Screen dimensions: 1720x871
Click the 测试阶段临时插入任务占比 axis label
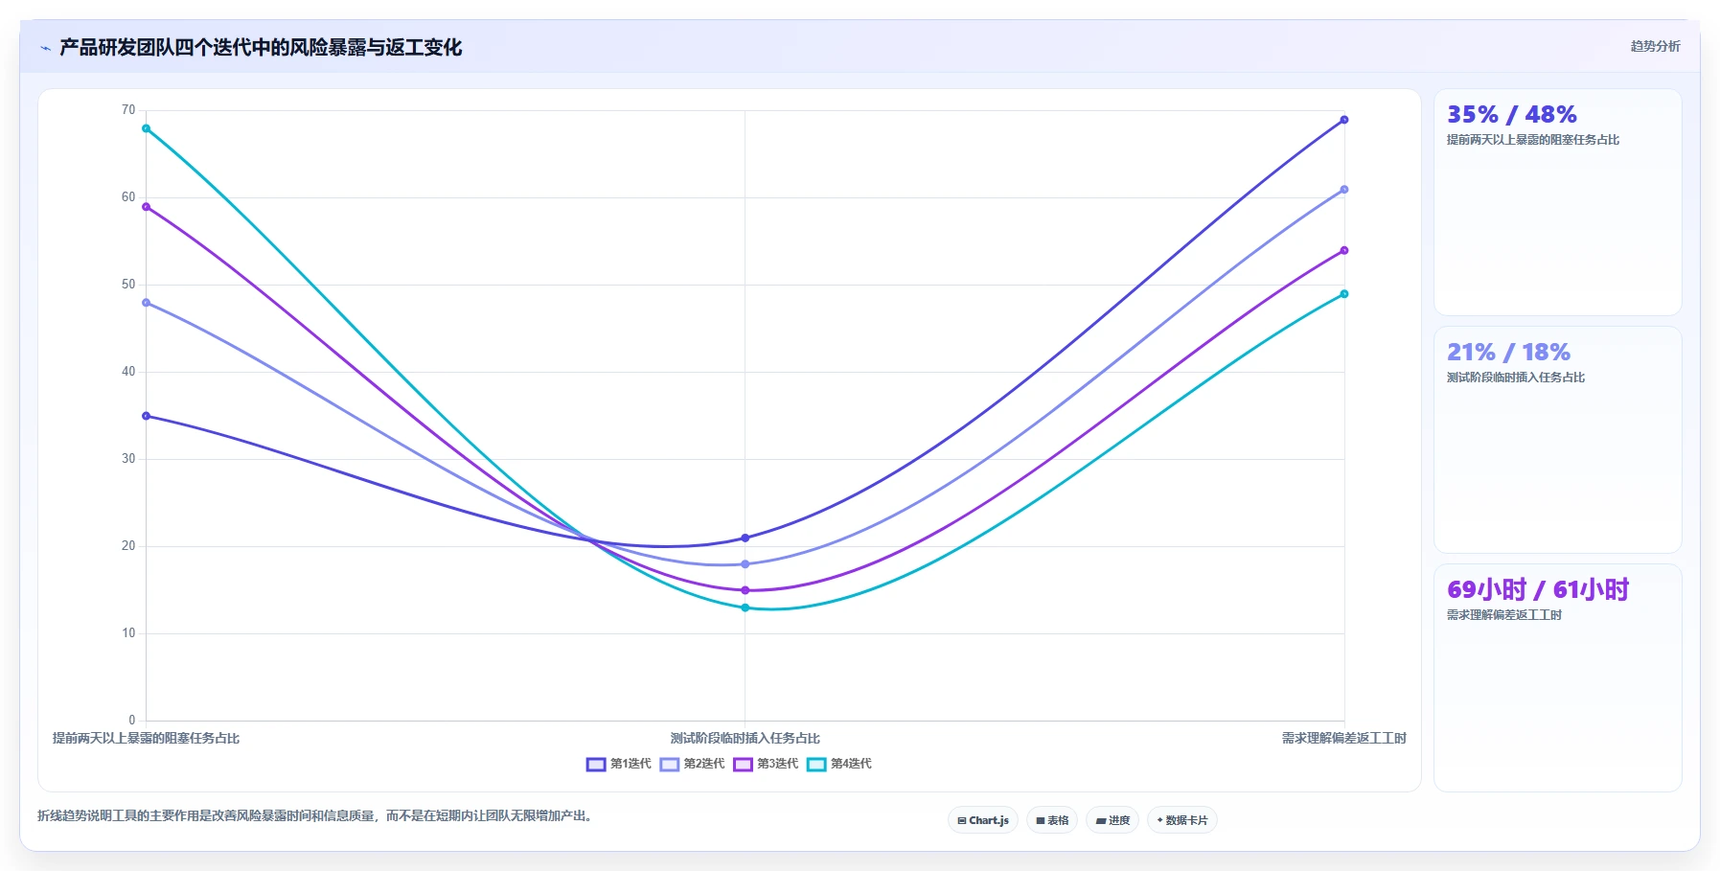click(745, 738)
